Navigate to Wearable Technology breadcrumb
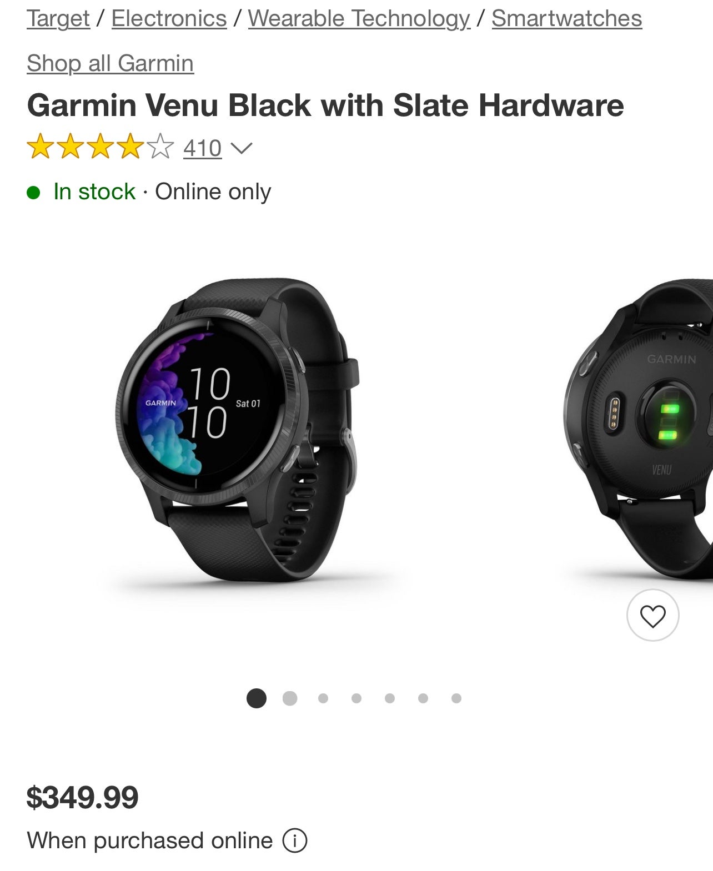 (359, 18)
